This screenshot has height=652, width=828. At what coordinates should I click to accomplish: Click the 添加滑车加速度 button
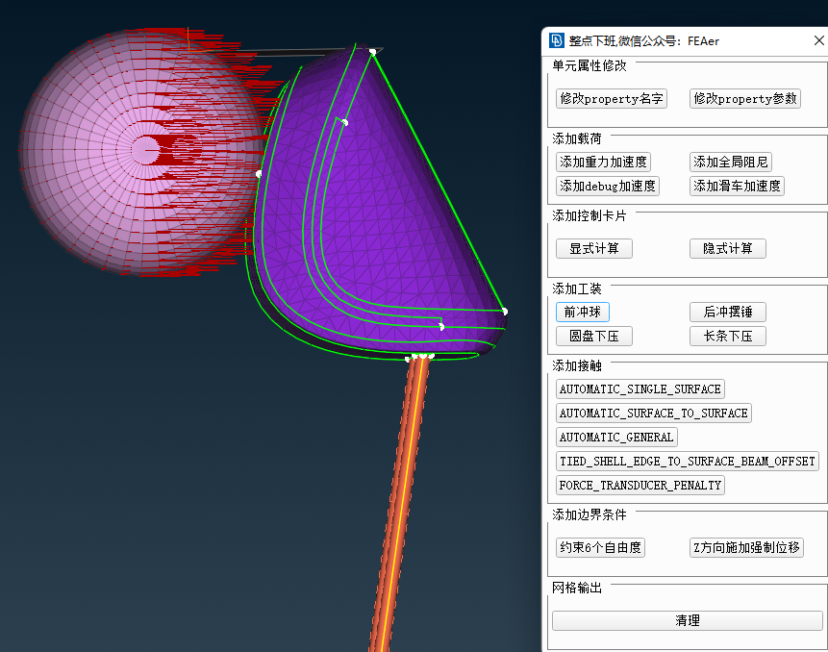point(737,186)
